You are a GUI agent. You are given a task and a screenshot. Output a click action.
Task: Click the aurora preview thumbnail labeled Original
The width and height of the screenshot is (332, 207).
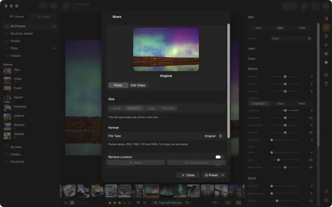[166, 49]
